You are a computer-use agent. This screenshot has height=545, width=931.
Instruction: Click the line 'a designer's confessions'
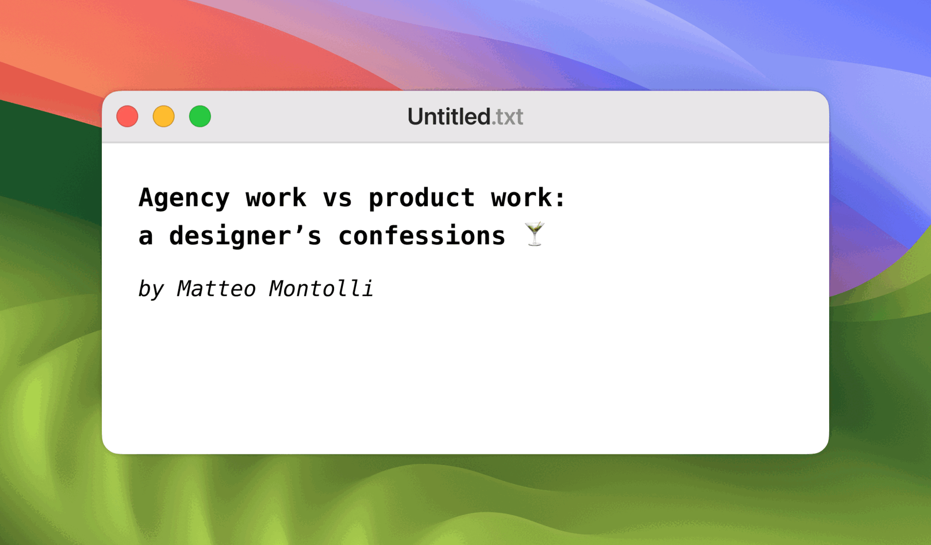321,235
